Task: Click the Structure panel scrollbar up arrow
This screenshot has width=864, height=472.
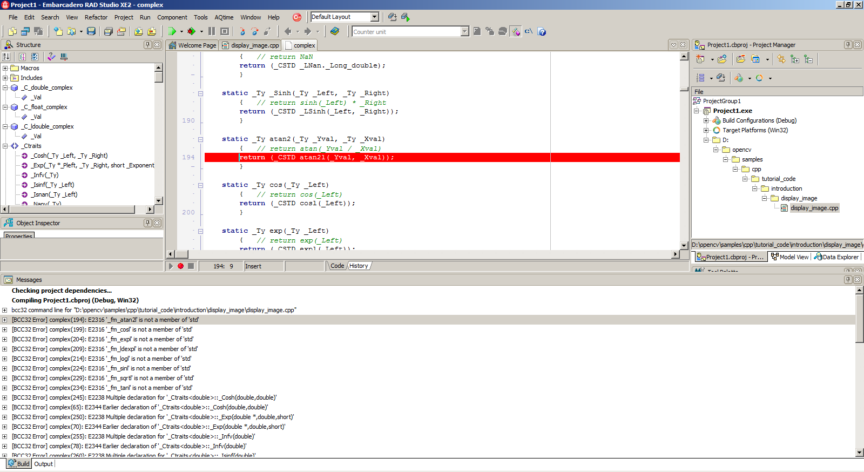Action: coord(159,68)
